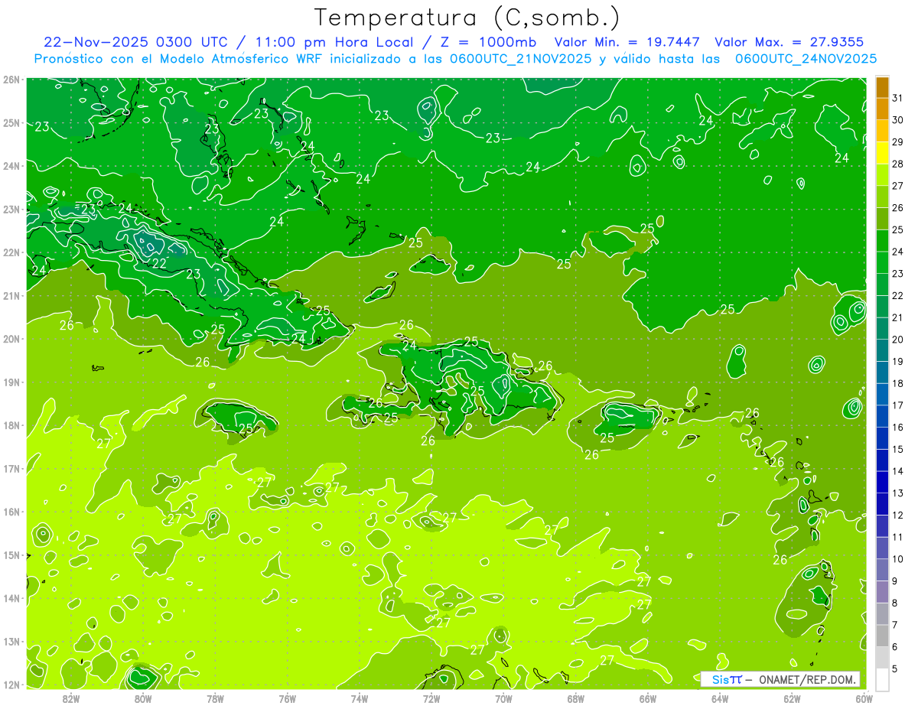
Task: Click the blue 'Sisπ' logo text
Action: tap(727, 679)
